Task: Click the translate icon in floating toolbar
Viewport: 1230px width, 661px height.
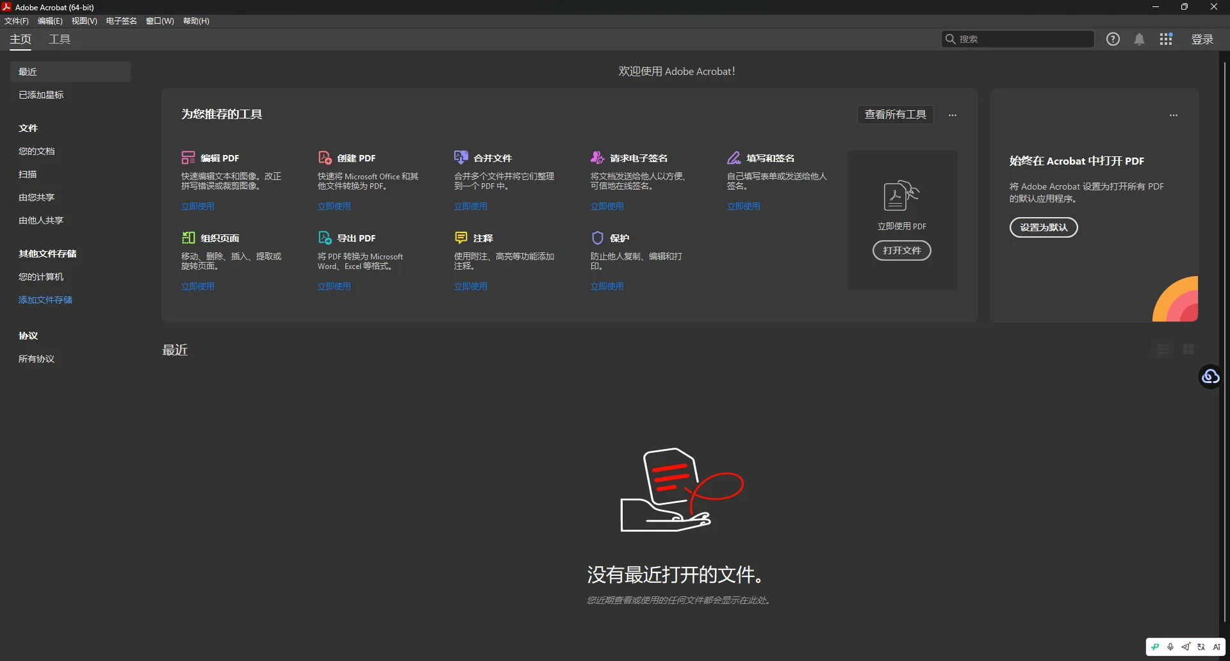Action: coord(1201,647)
